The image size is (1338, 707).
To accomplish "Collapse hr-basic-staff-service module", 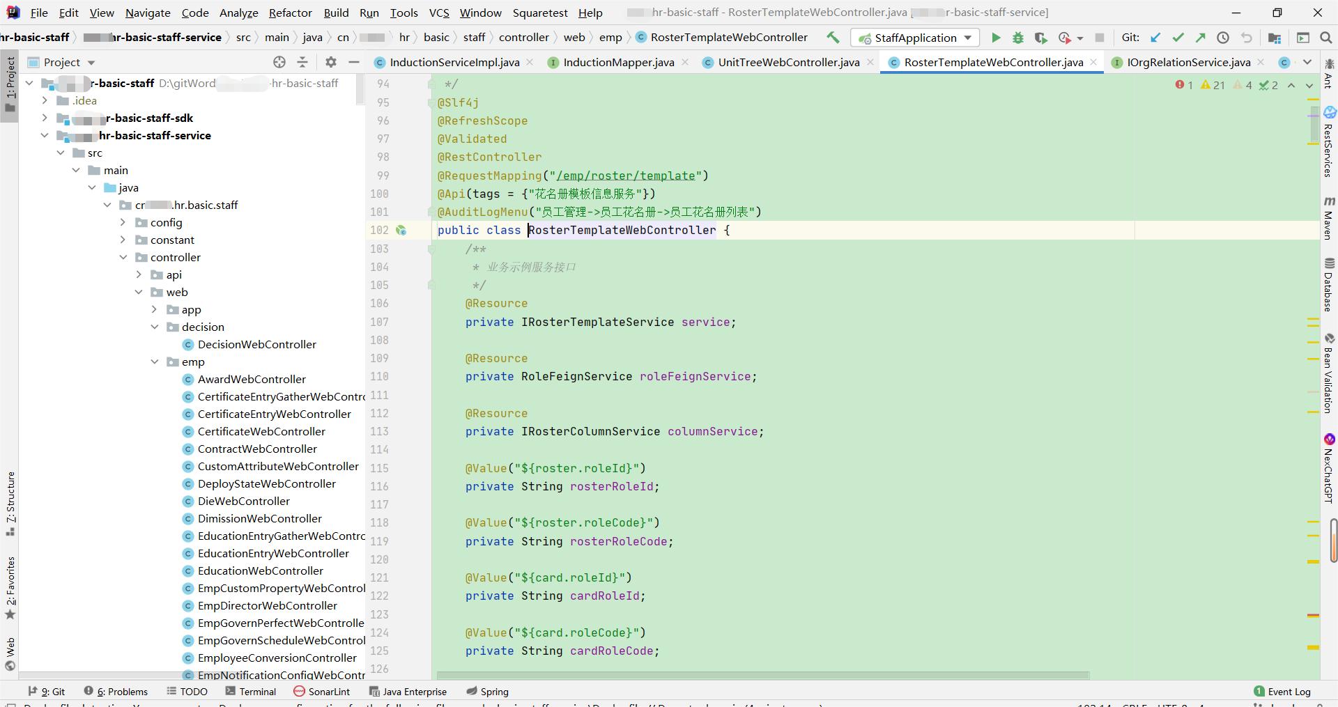I will [45, 135].
